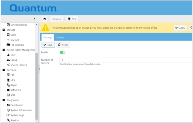Click SMB/CIFS Windows icon
Screen dimensions: 193x123
8,90
